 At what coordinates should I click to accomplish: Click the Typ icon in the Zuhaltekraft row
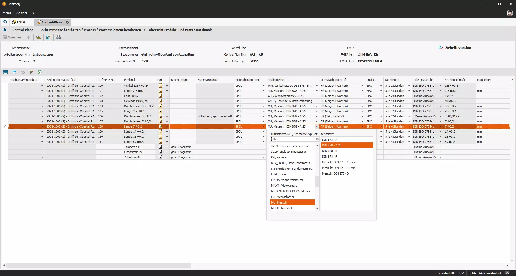[161, 157]
